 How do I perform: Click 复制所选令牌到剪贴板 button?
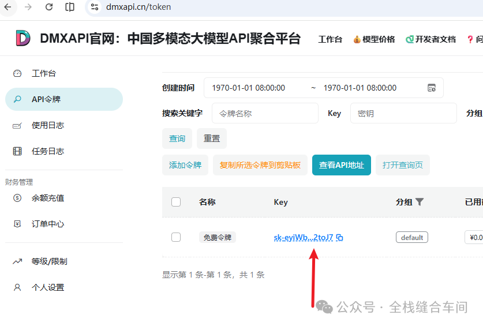[x=260, y=165]
